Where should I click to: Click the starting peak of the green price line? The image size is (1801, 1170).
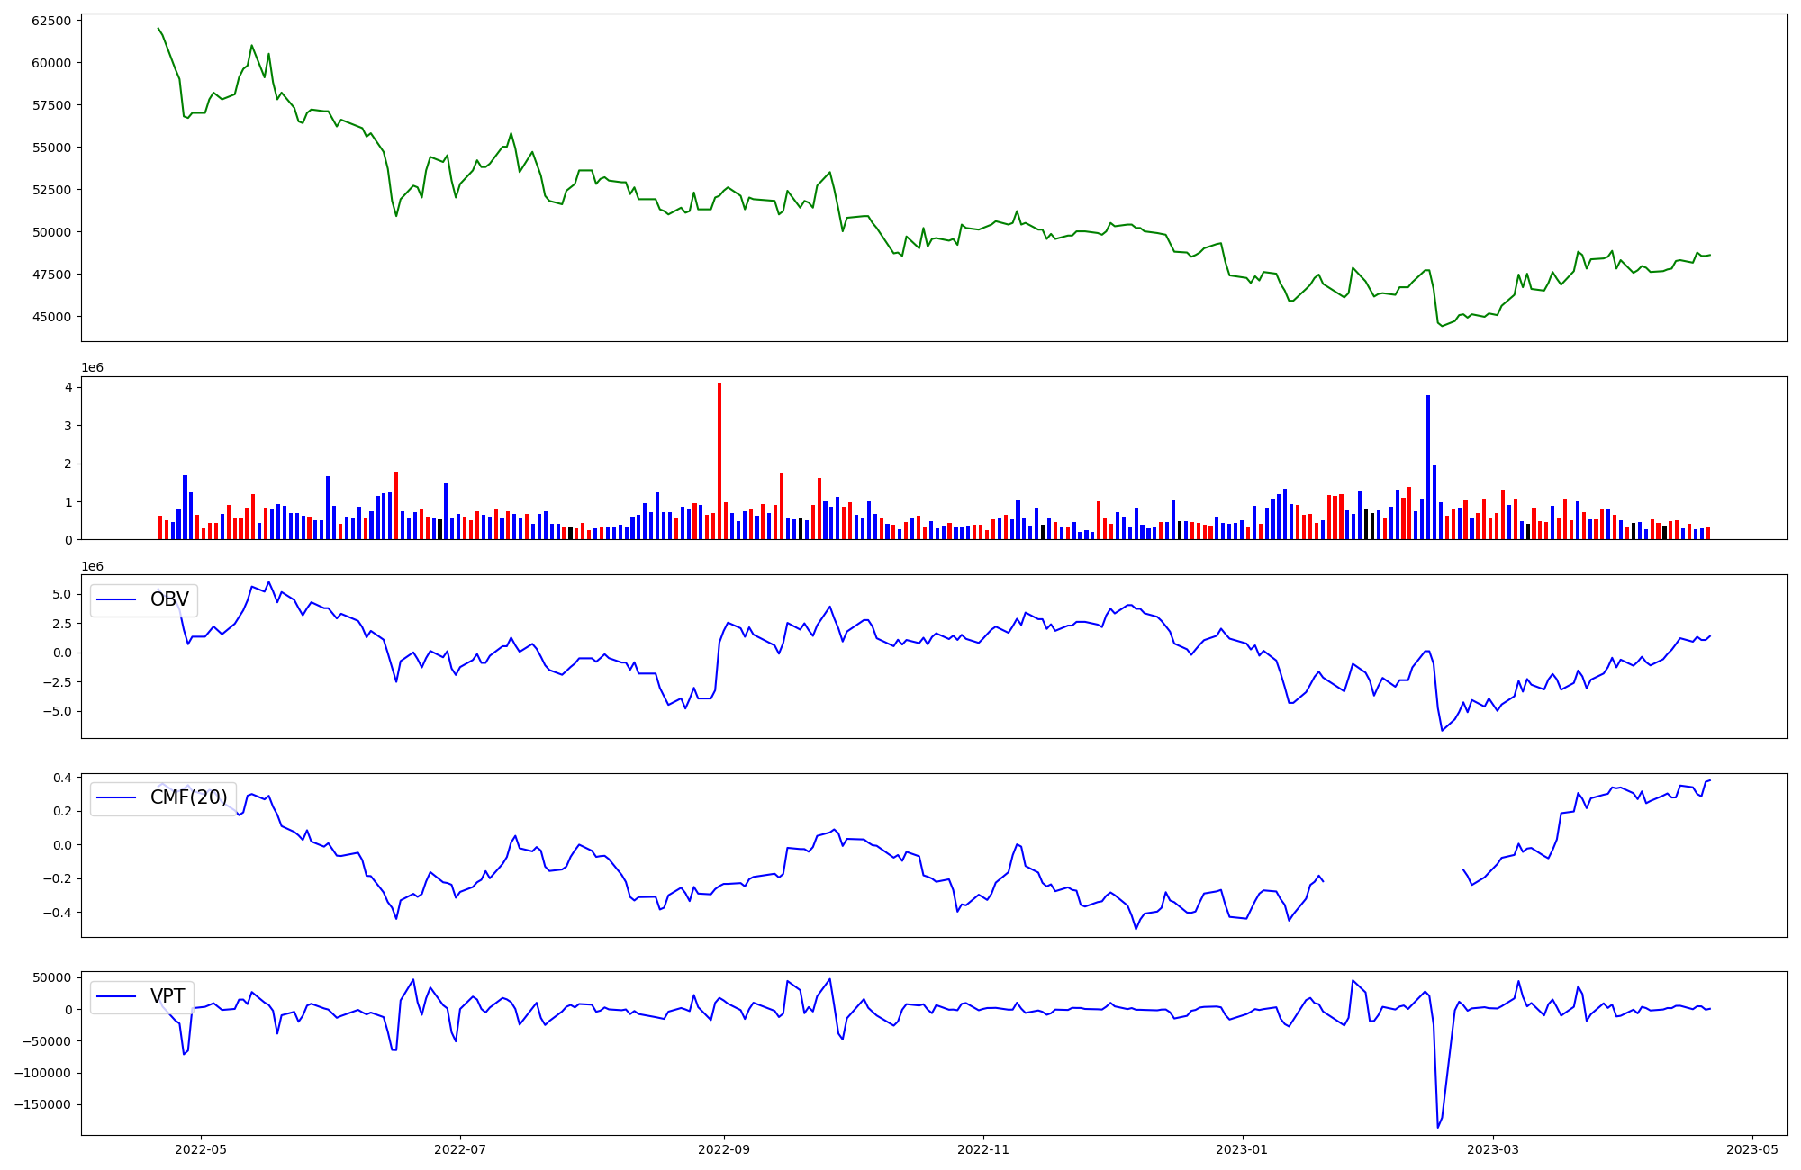click(x=158, y=29)
